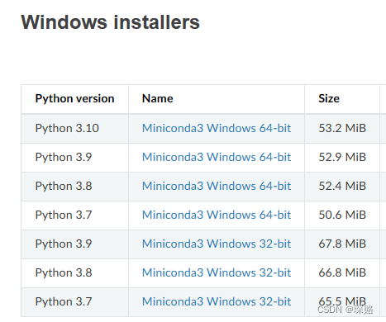Select the 50.6 MiB size value
Screen dimensions: 386x322
point(342,215)
